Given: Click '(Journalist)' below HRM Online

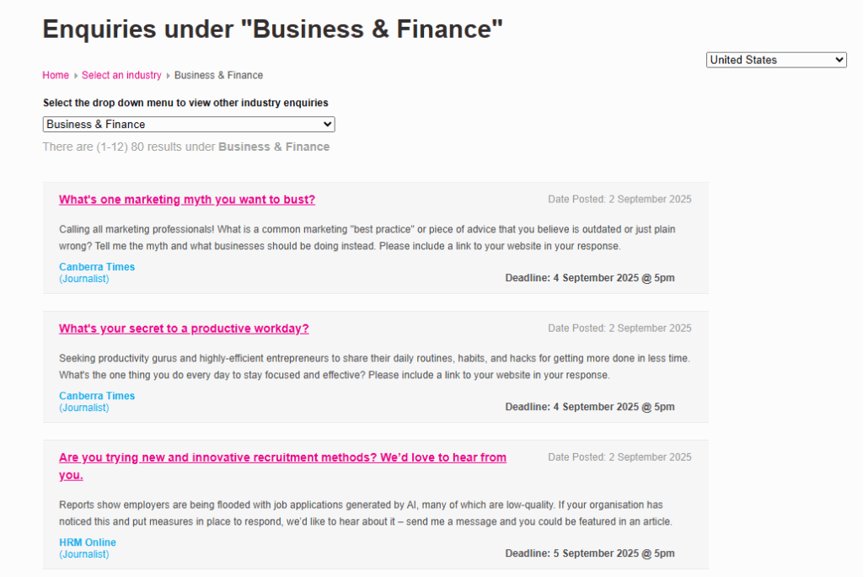Looking at the screenshot, I should pos(84,554).
